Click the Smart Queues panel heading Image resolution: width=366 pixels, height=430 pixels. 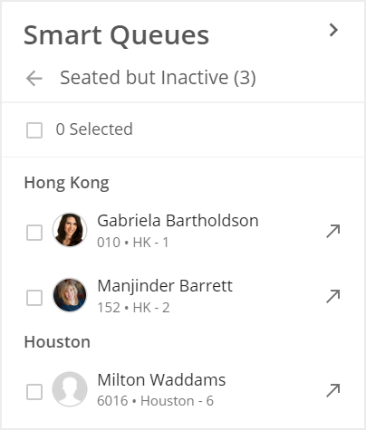click(116, 35)
